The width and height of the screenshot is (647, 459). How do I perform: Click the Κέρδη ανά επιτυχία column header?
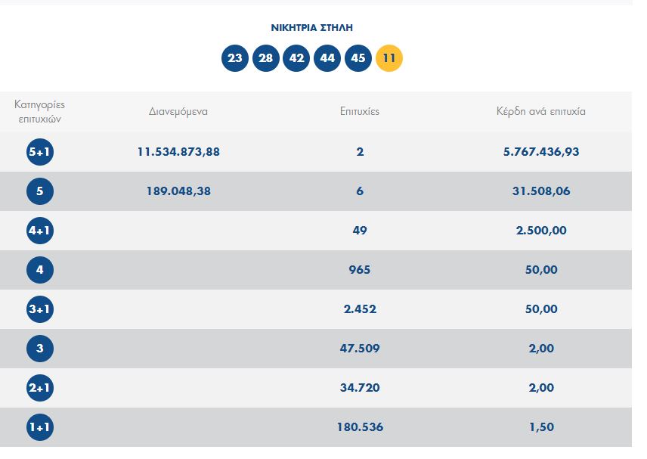coord(541,111)
